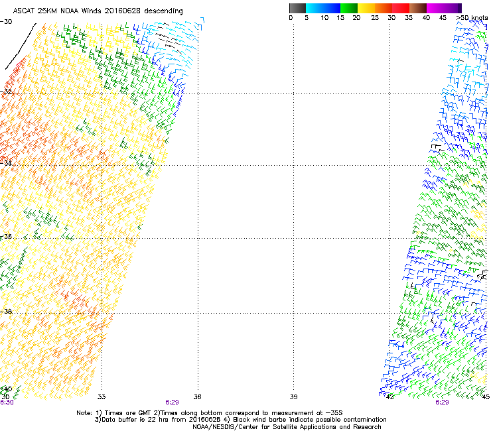
Task: Click the green 15-20 knots legend segment
Action: 349,8
